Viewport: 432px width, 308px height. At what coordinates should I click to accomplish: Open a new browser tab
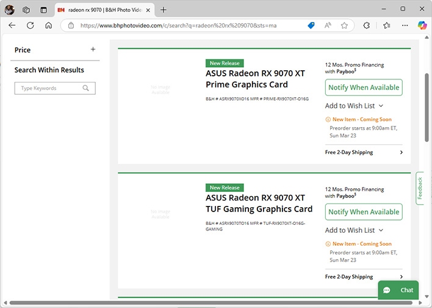[x=164, y=10]
